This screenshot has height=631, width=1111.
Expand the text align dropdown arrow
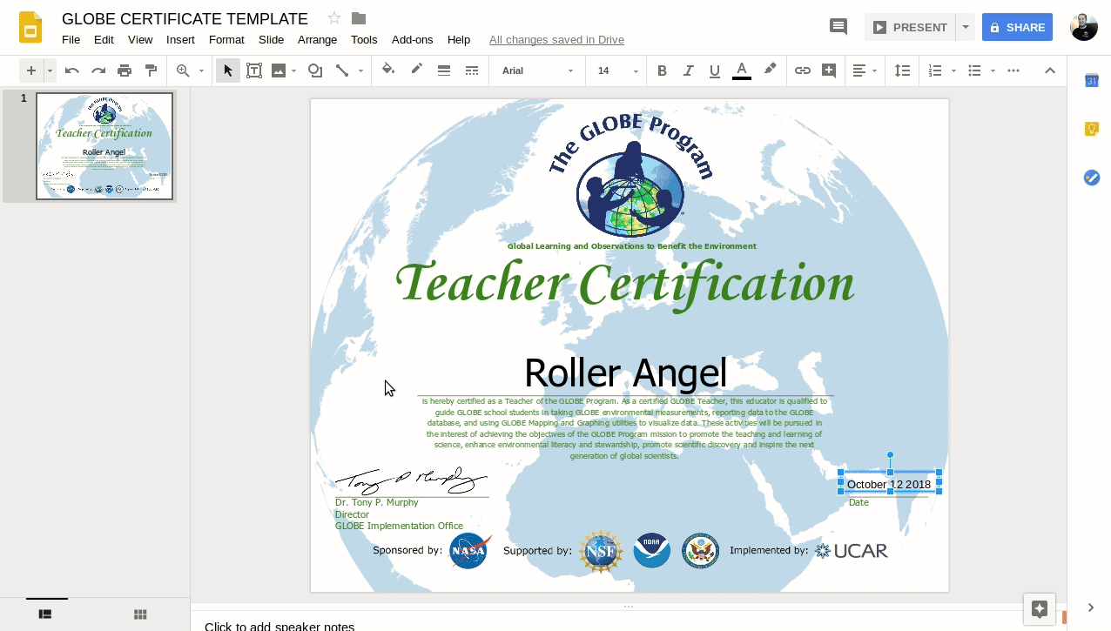tap(874, 70)
